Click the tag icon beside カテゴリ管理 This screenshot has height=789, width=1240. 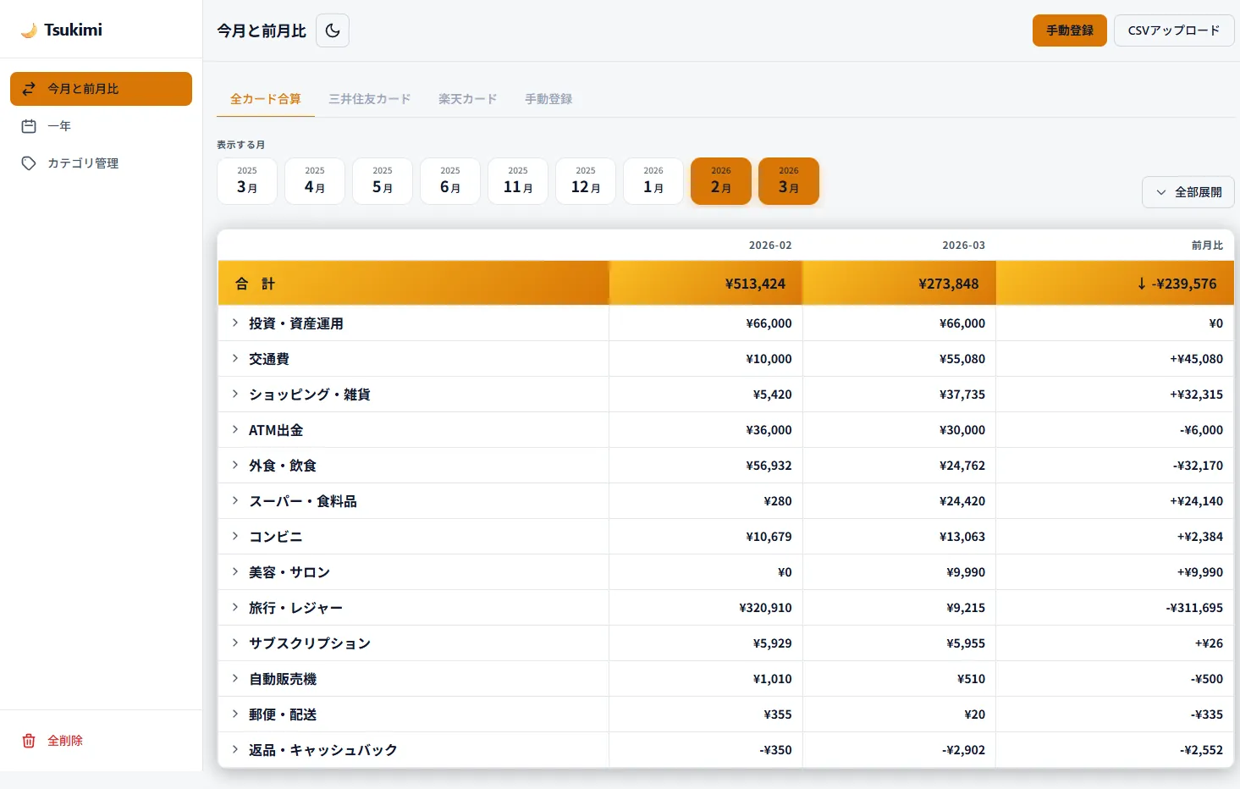(x=29, y=163)
